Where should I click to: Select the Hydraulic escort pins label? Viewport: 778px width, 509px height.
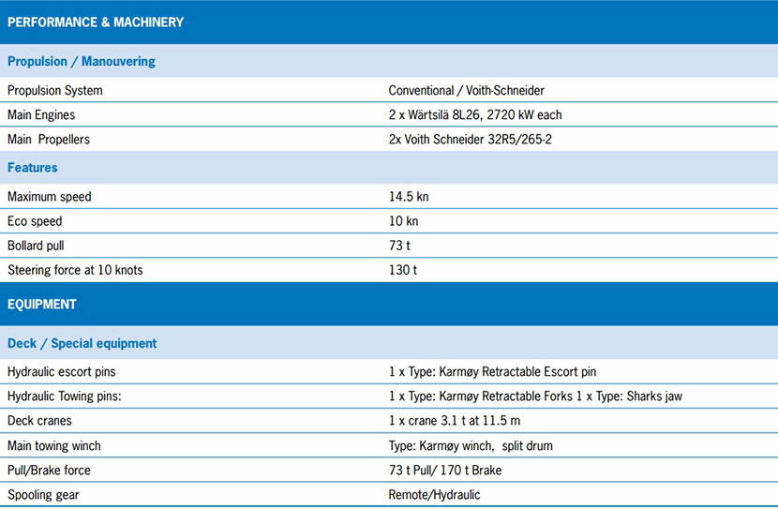point(62,372)
